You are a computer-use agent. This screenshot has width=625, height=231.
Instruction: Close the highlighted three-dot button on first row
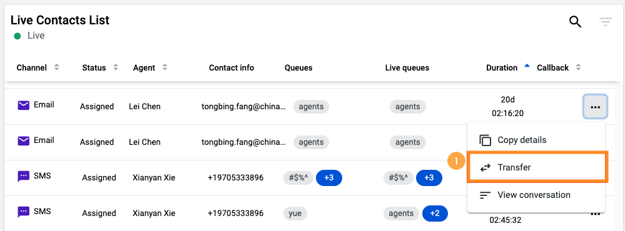pos(596,107)
